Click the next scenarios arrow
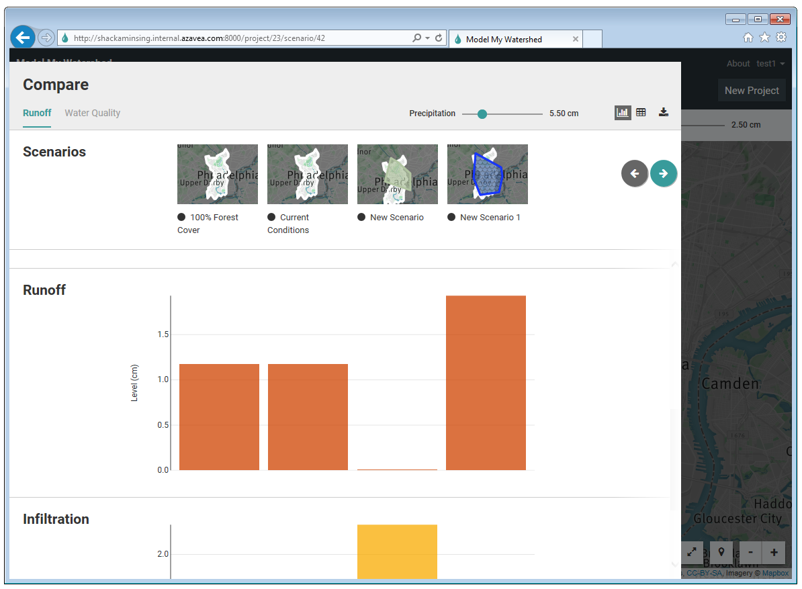Screen dimensions: 802x589 tap(664, 173)
